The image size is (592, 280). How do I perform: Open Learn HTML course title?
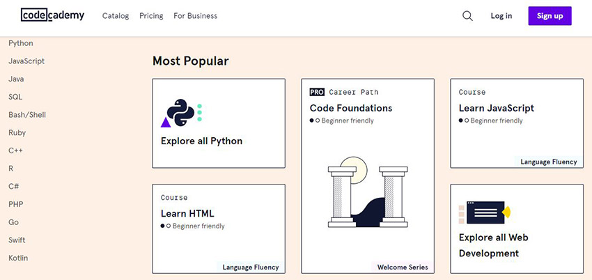point(187,213)
